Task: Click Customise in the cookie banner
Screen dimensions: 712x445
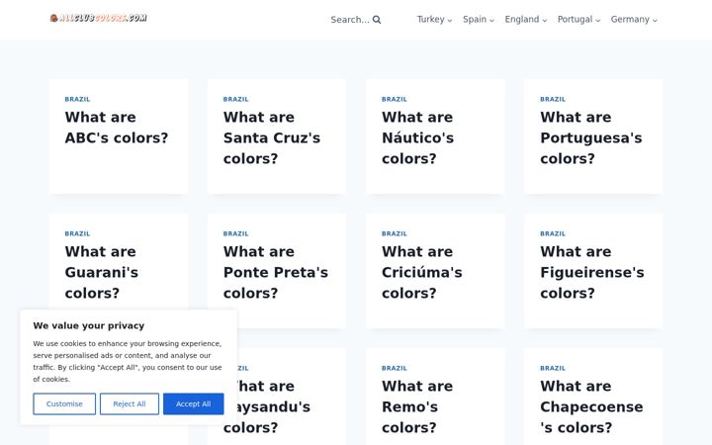Action: [x=64, y=403]
